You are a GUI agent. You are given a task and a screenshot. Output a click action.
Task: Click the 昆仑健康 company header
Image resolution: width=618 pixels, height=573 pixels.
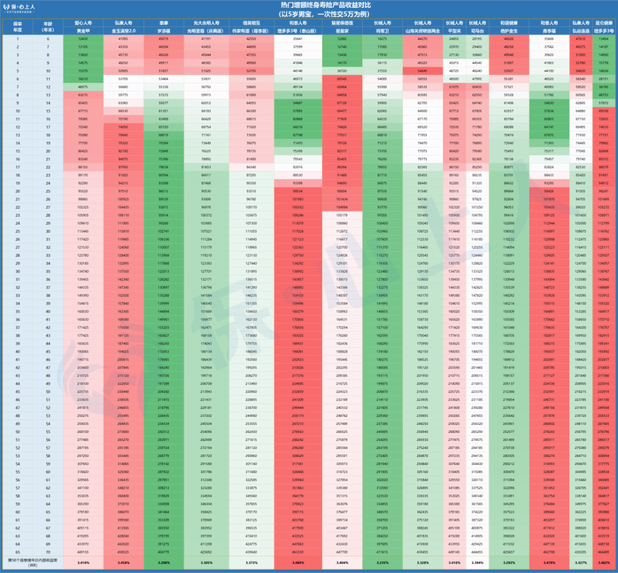pos(603,23)
